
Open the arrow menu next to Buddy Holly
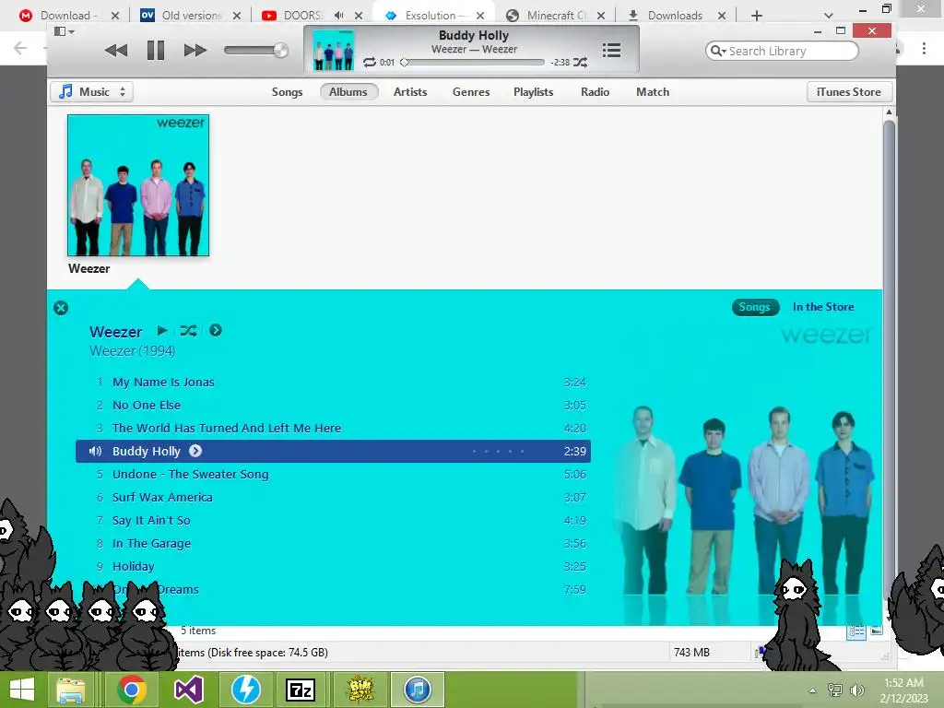pos(195,451)
